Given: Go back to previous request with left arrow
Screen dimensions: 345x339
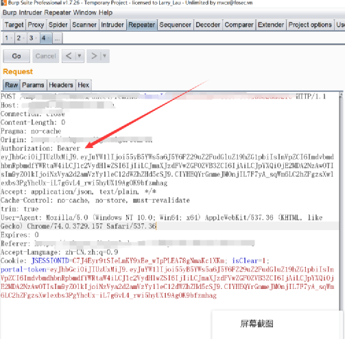Looking at the screenshot, I should (69, 56).
